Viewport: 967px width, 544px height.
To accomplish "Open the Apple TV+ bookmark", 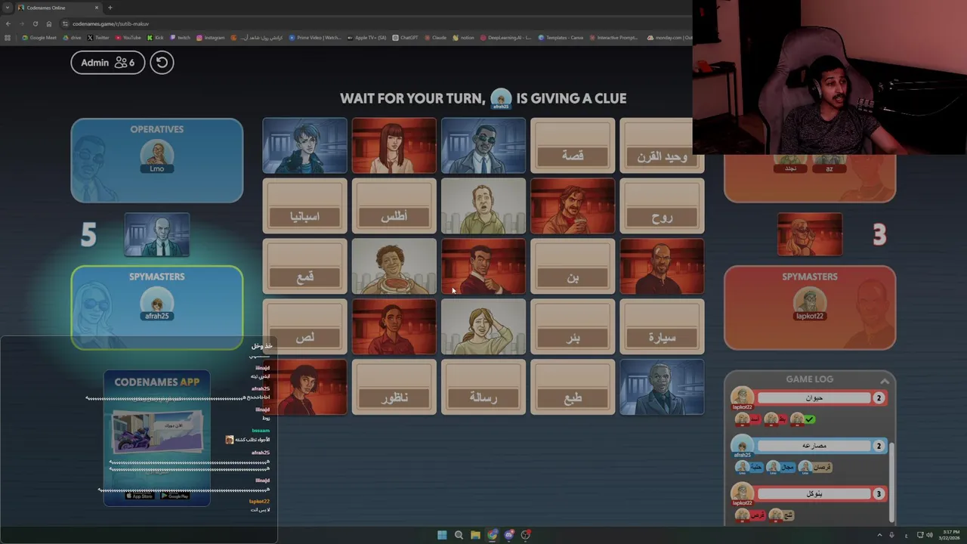I will click(366, 37).
